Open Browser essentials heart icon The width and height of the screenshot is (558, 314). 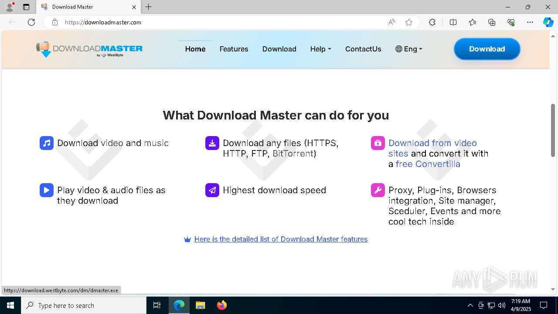[x=511, y=22]
